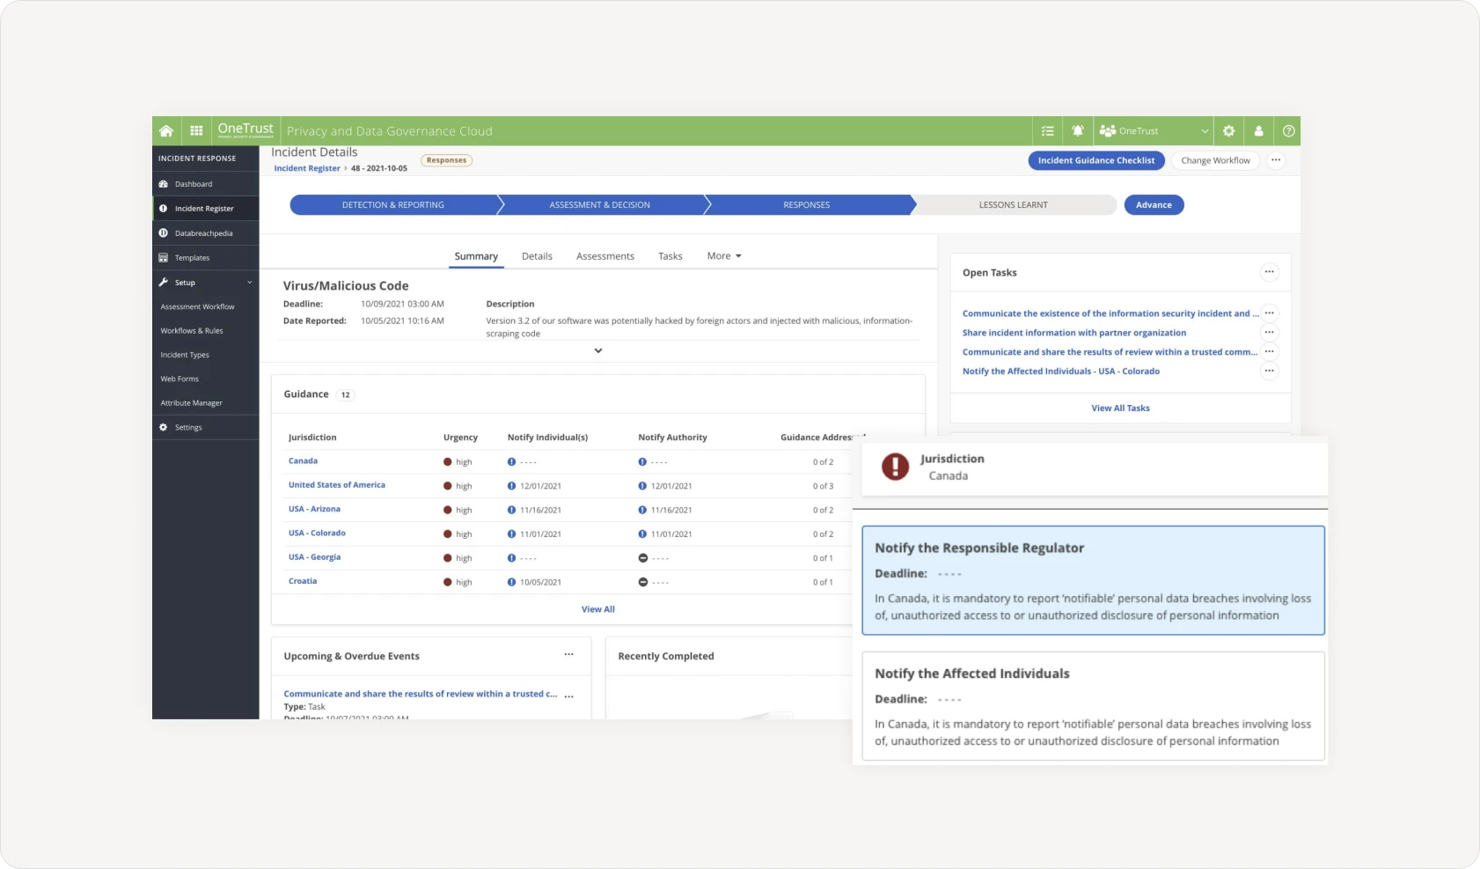Open the user profile icon
The height and width of the screenshot is (869, 1480).
[1258, 131]
